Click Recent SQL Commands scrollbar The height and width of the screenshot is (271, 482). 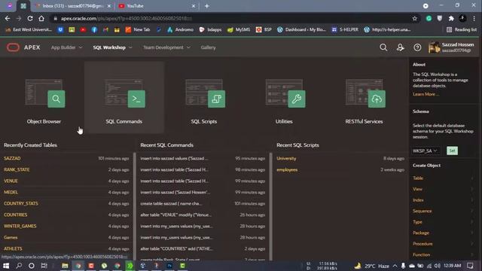271,206
